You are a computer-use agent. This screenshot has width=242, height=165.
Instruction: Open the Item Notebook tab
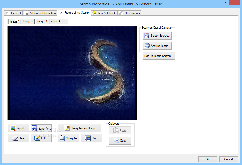(x=104, y=13)
